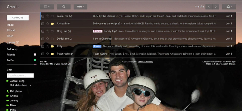Go to newer messages with left arrow

[x=209, y=7]
